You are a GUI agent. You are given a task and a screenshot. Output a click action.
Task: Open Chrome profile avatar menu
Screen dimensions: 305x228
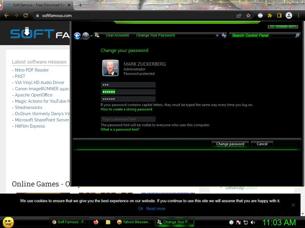(289, 15)
